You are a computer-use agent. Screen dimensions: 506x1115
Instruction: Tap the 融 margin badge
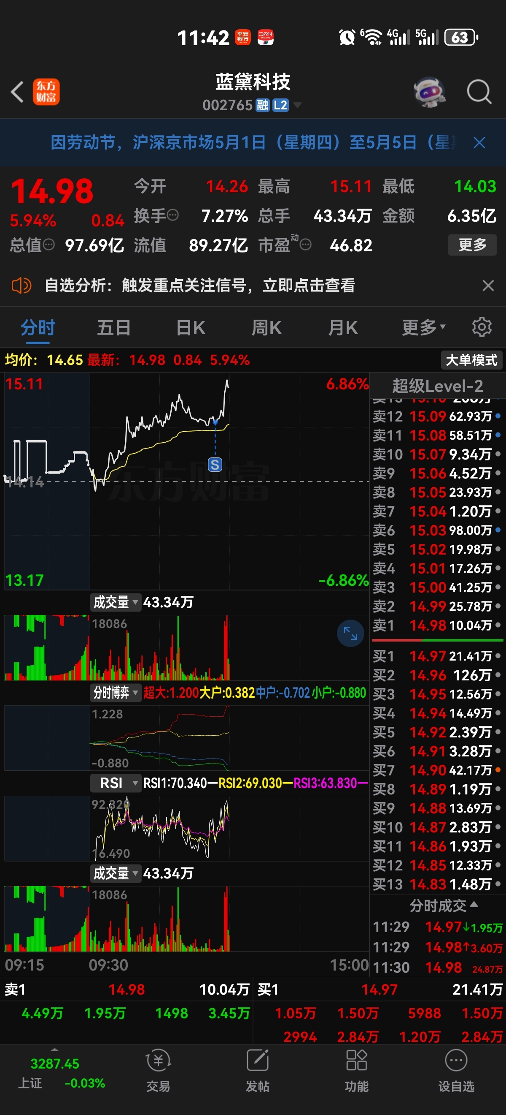262,105
